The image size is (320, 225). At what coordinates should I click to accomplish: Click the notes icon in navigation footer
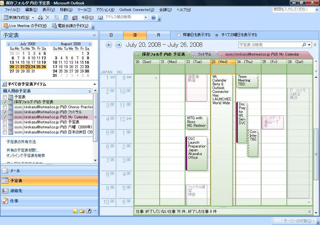pyautogui.click(x=75, y=211)
